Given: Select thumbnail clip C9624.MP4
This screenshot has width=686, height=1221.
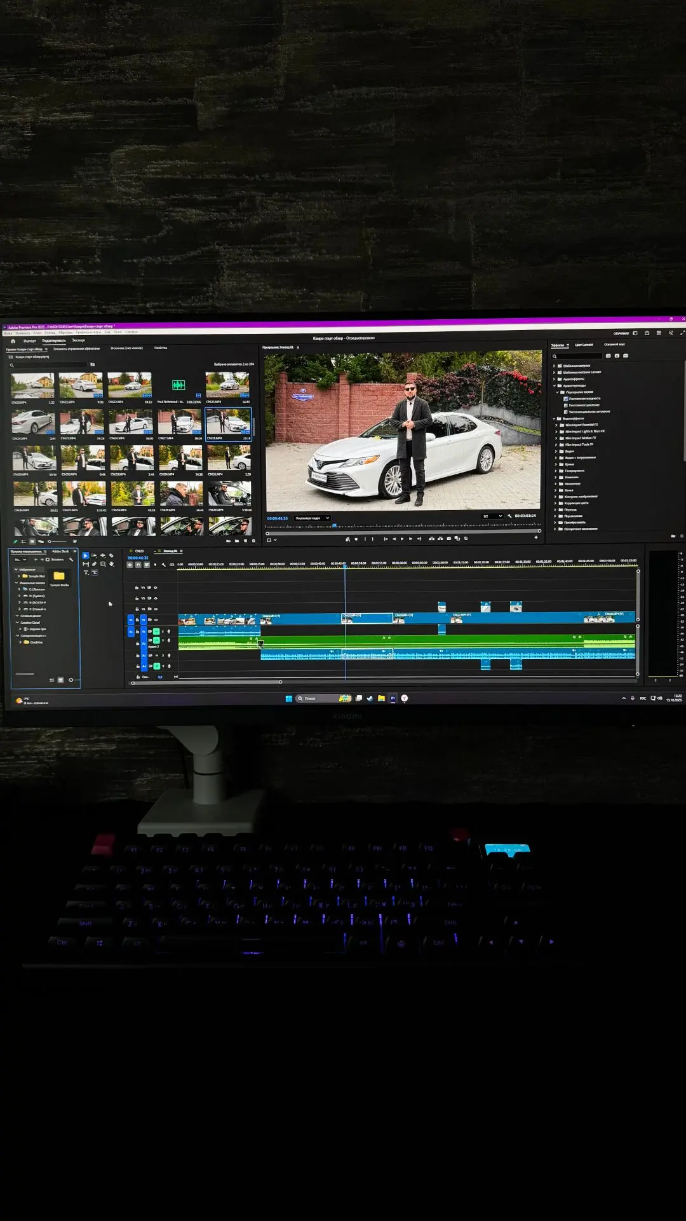Looking at the screenshot, I should (x=32, y=423).
